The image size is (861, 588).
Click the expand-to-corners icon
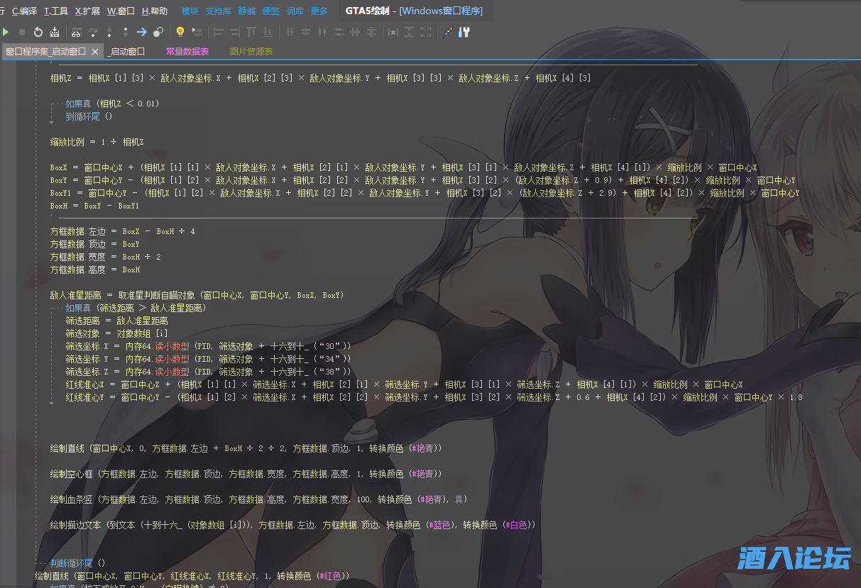click(x=425, y=32)
